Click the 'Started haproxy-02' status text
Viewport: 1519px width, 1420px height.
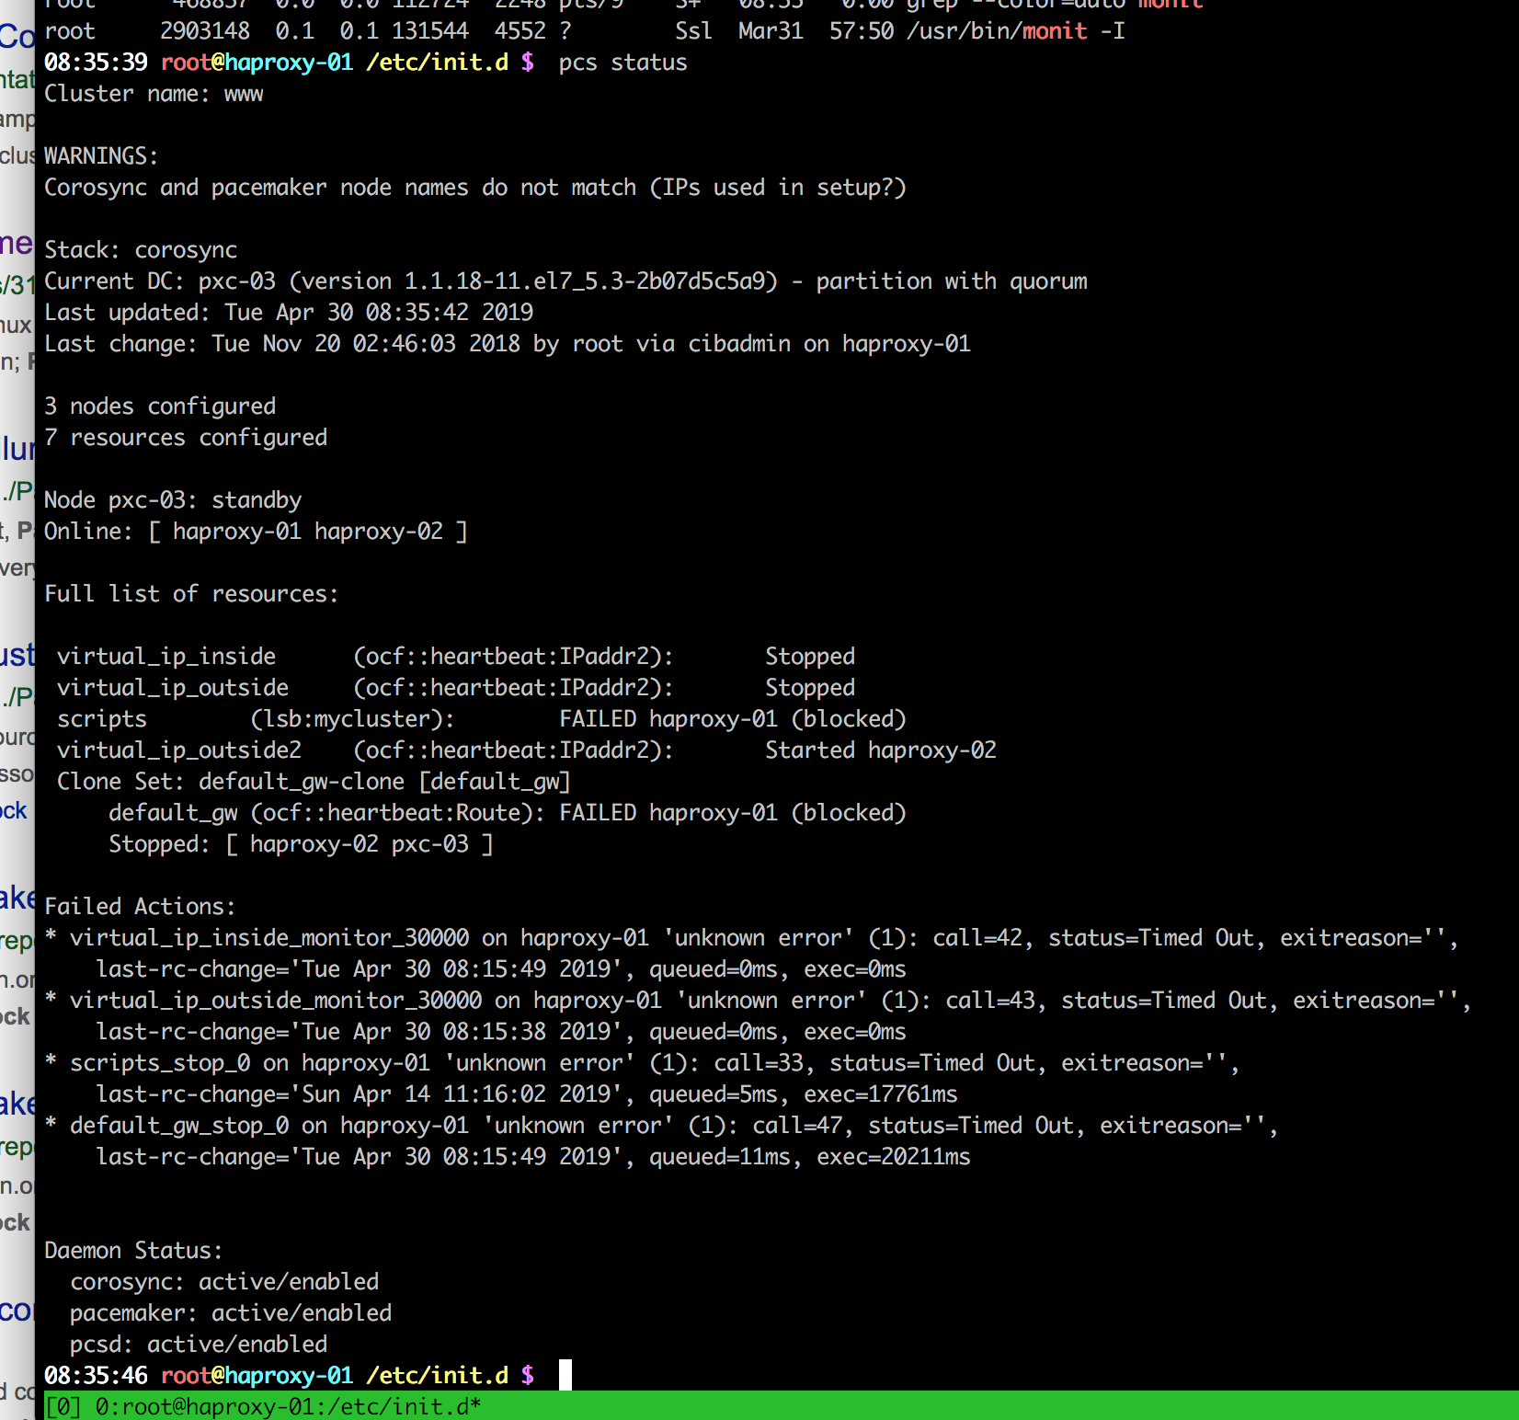click(880, 750)
